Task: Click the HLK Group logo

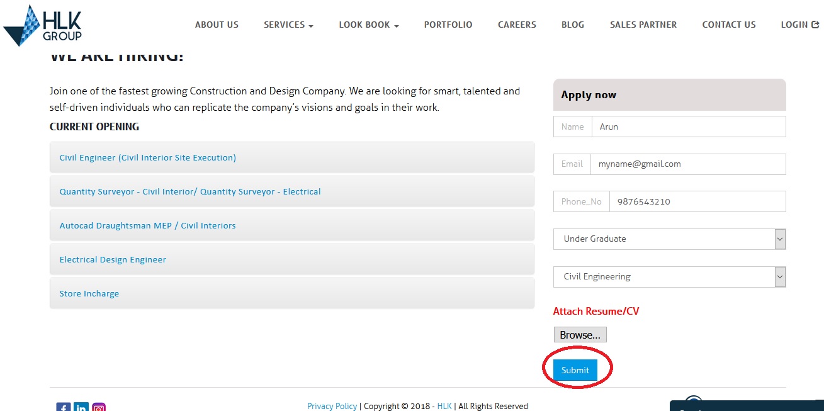Action: [x=43, y=26]
